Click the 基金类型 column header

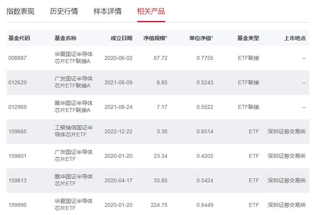click(x=248, y=38)
